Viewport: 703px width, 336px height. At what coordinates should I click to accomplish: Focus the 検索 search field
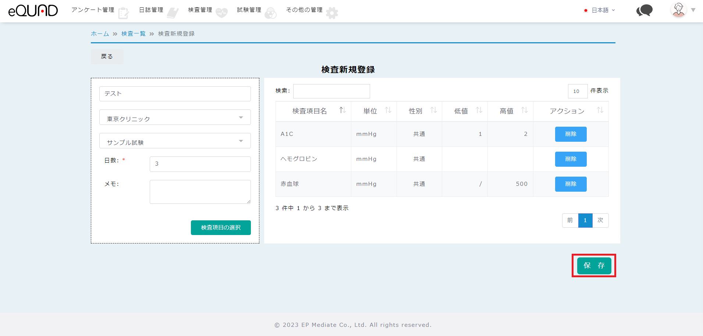(x=331, y=91)
